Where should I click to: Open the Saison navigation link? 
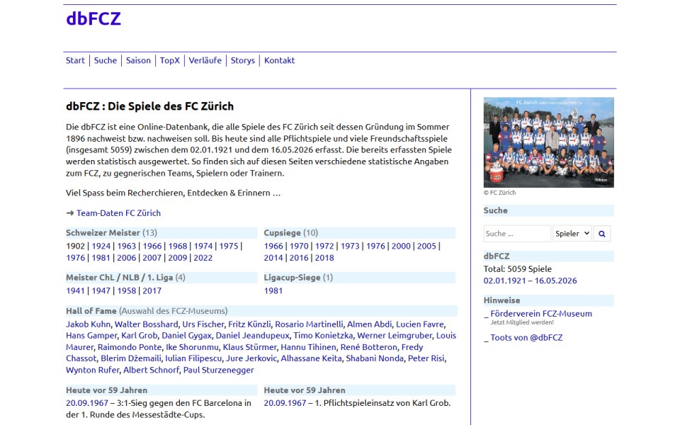point(138,60)
